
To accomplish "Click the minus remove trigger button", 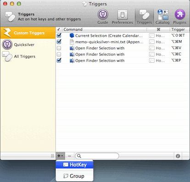I will click(x=69, y=156).
